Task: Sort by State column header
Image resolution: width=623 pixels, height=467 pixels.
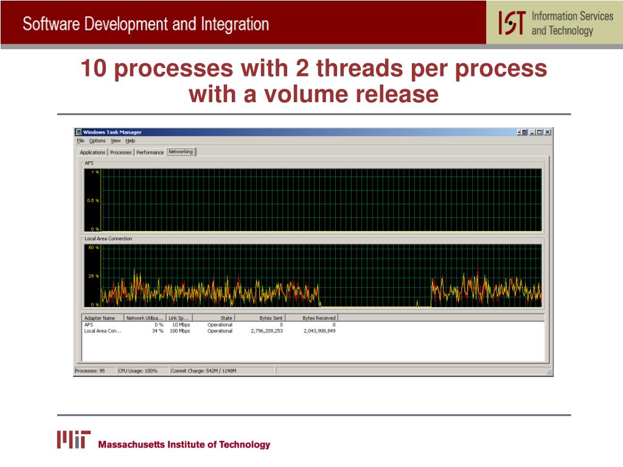Action: 214,318
